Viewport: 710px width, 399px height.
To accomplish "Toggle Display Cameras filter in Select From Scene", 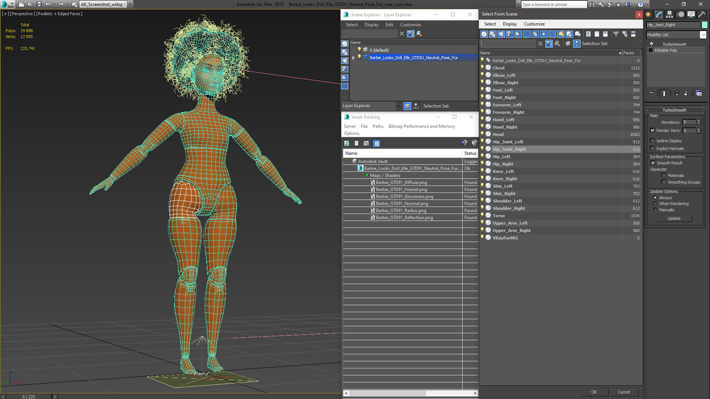I will (x=510, y=34).
